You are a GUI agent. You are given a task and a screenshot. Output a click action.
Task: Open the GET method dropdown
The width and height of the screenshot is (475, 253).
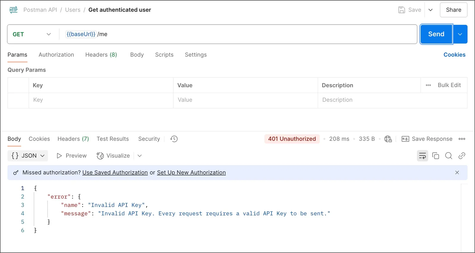(x=32, y=34)
